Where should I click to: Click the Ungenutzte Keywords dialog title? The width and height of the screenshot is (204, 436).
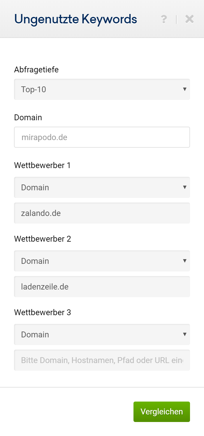75,19
